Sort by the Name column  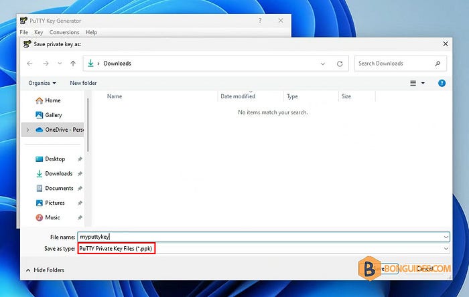[x=115, y=96]
